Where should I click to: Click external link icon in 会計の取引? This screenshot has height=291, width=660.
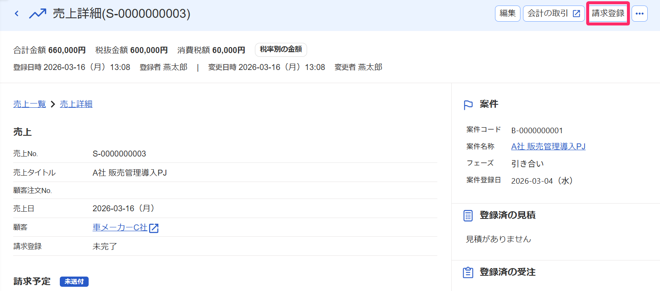[576, 14]
